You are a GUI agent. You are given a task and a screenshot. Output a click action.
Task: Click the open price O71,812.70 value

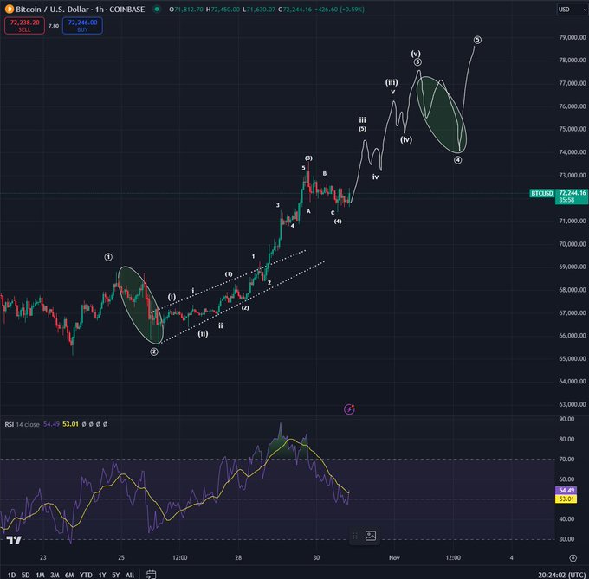pyautogui.click(x=186, y=10)
